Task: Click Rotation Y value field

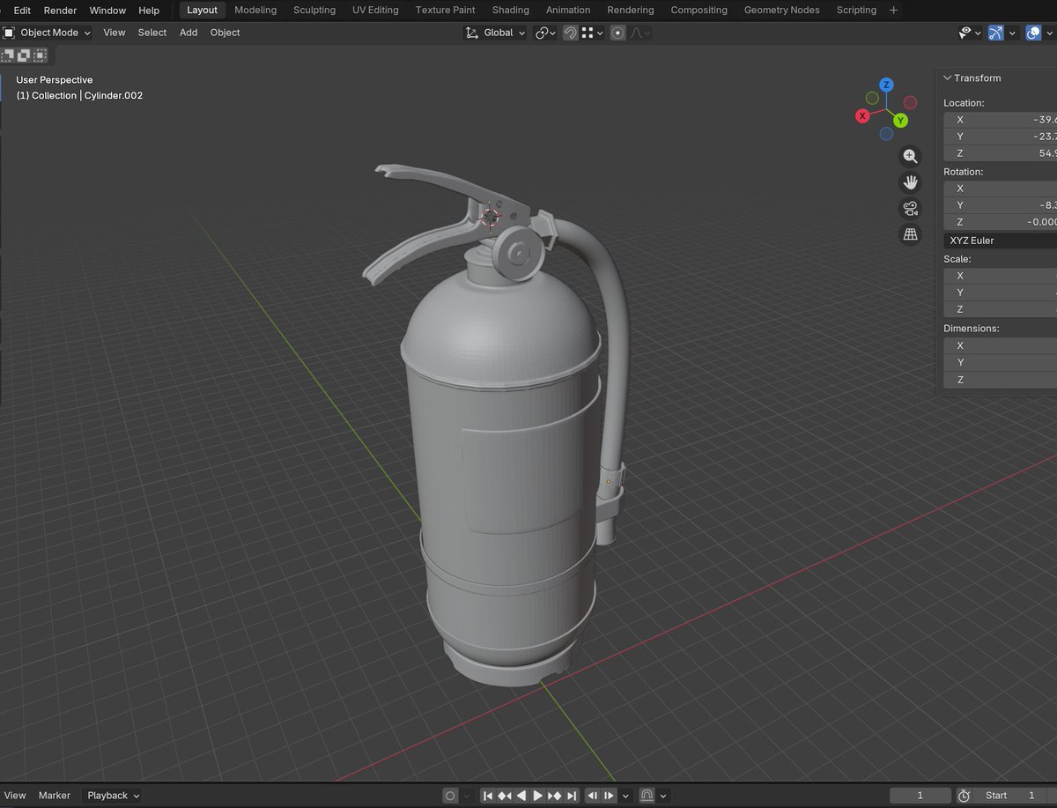Action: [x=1000, y=205]
